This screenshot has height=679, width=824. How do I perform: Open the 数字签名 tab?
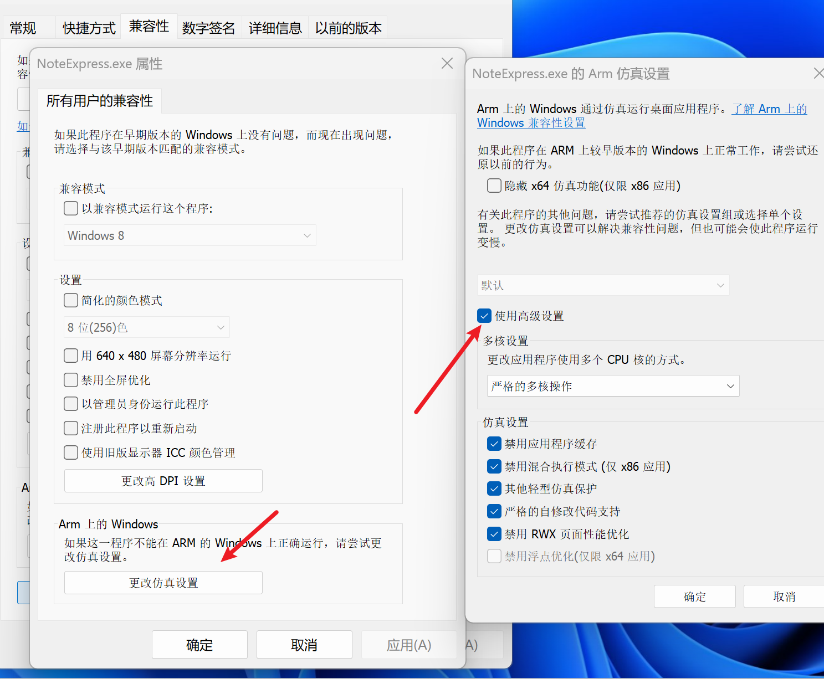(x=209, y=28)
